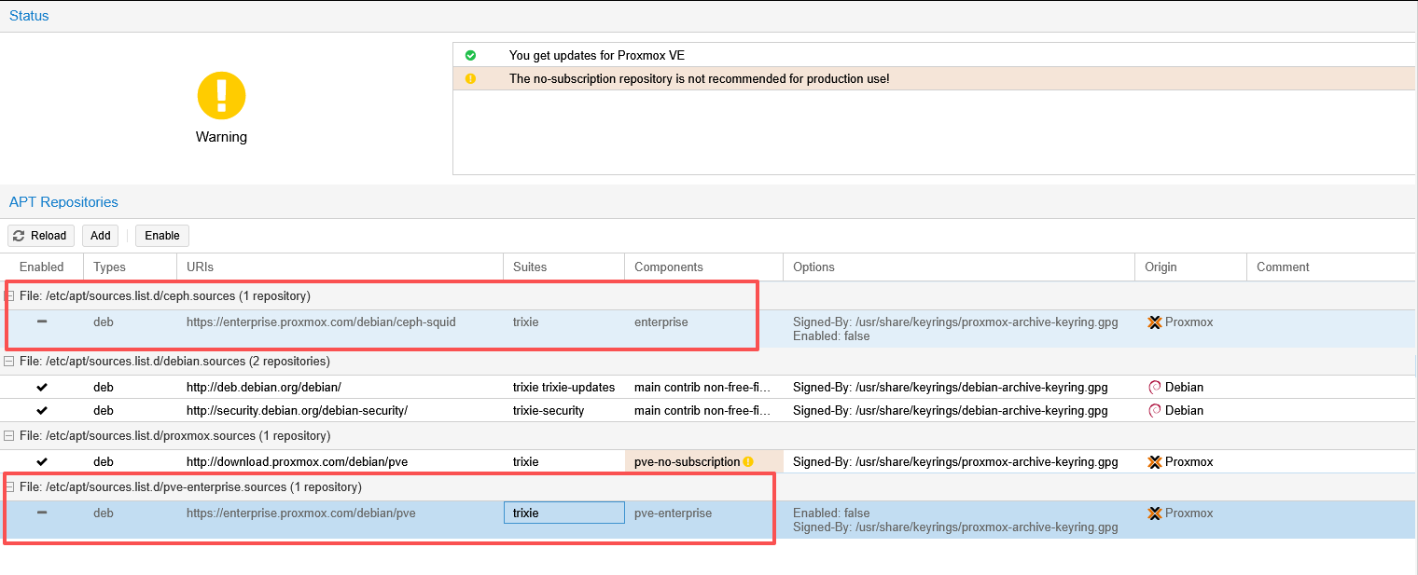1418x575 pixels.
Task: Click the Components column header
Action: point(669,267)
